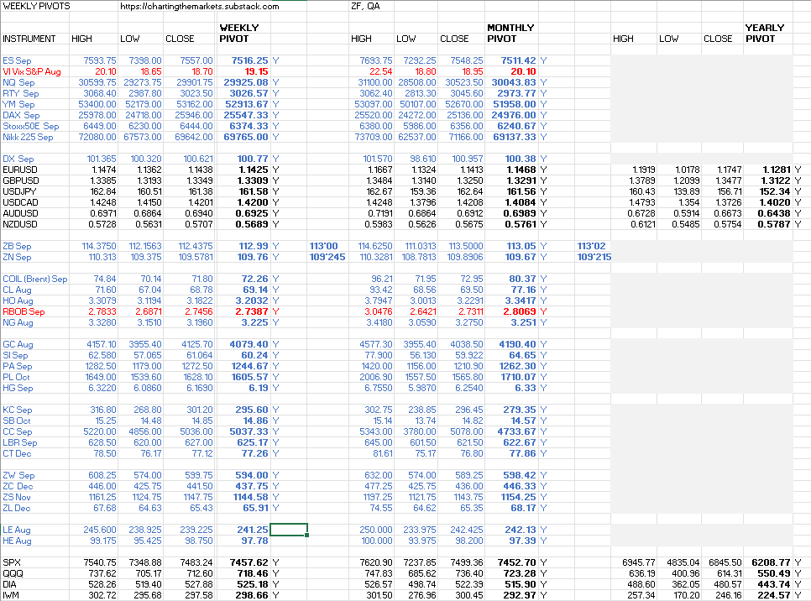
Task: Select AUDUSD weekly pivot 0.6925
Action: [x=252, y=213]
